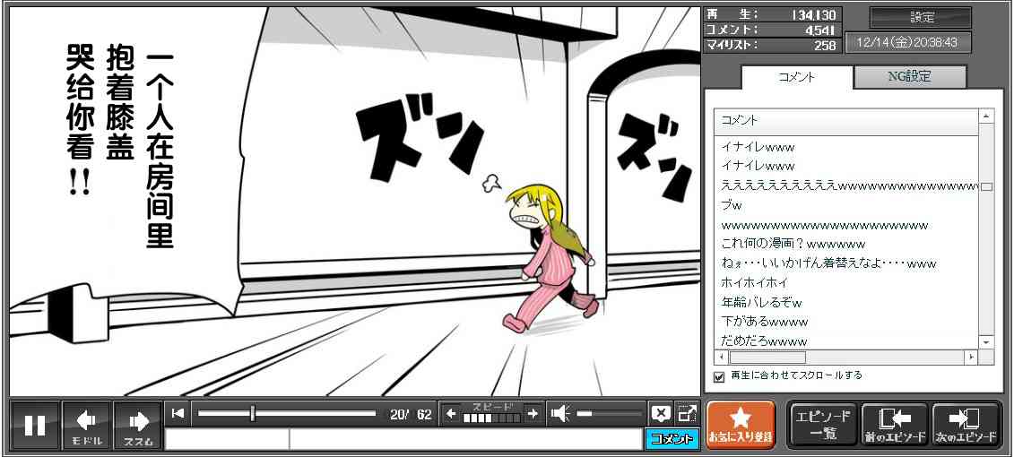The image size is (1014, 457).
Task: Enter fullscreen mode icon
Action: (x=687, y=414)
